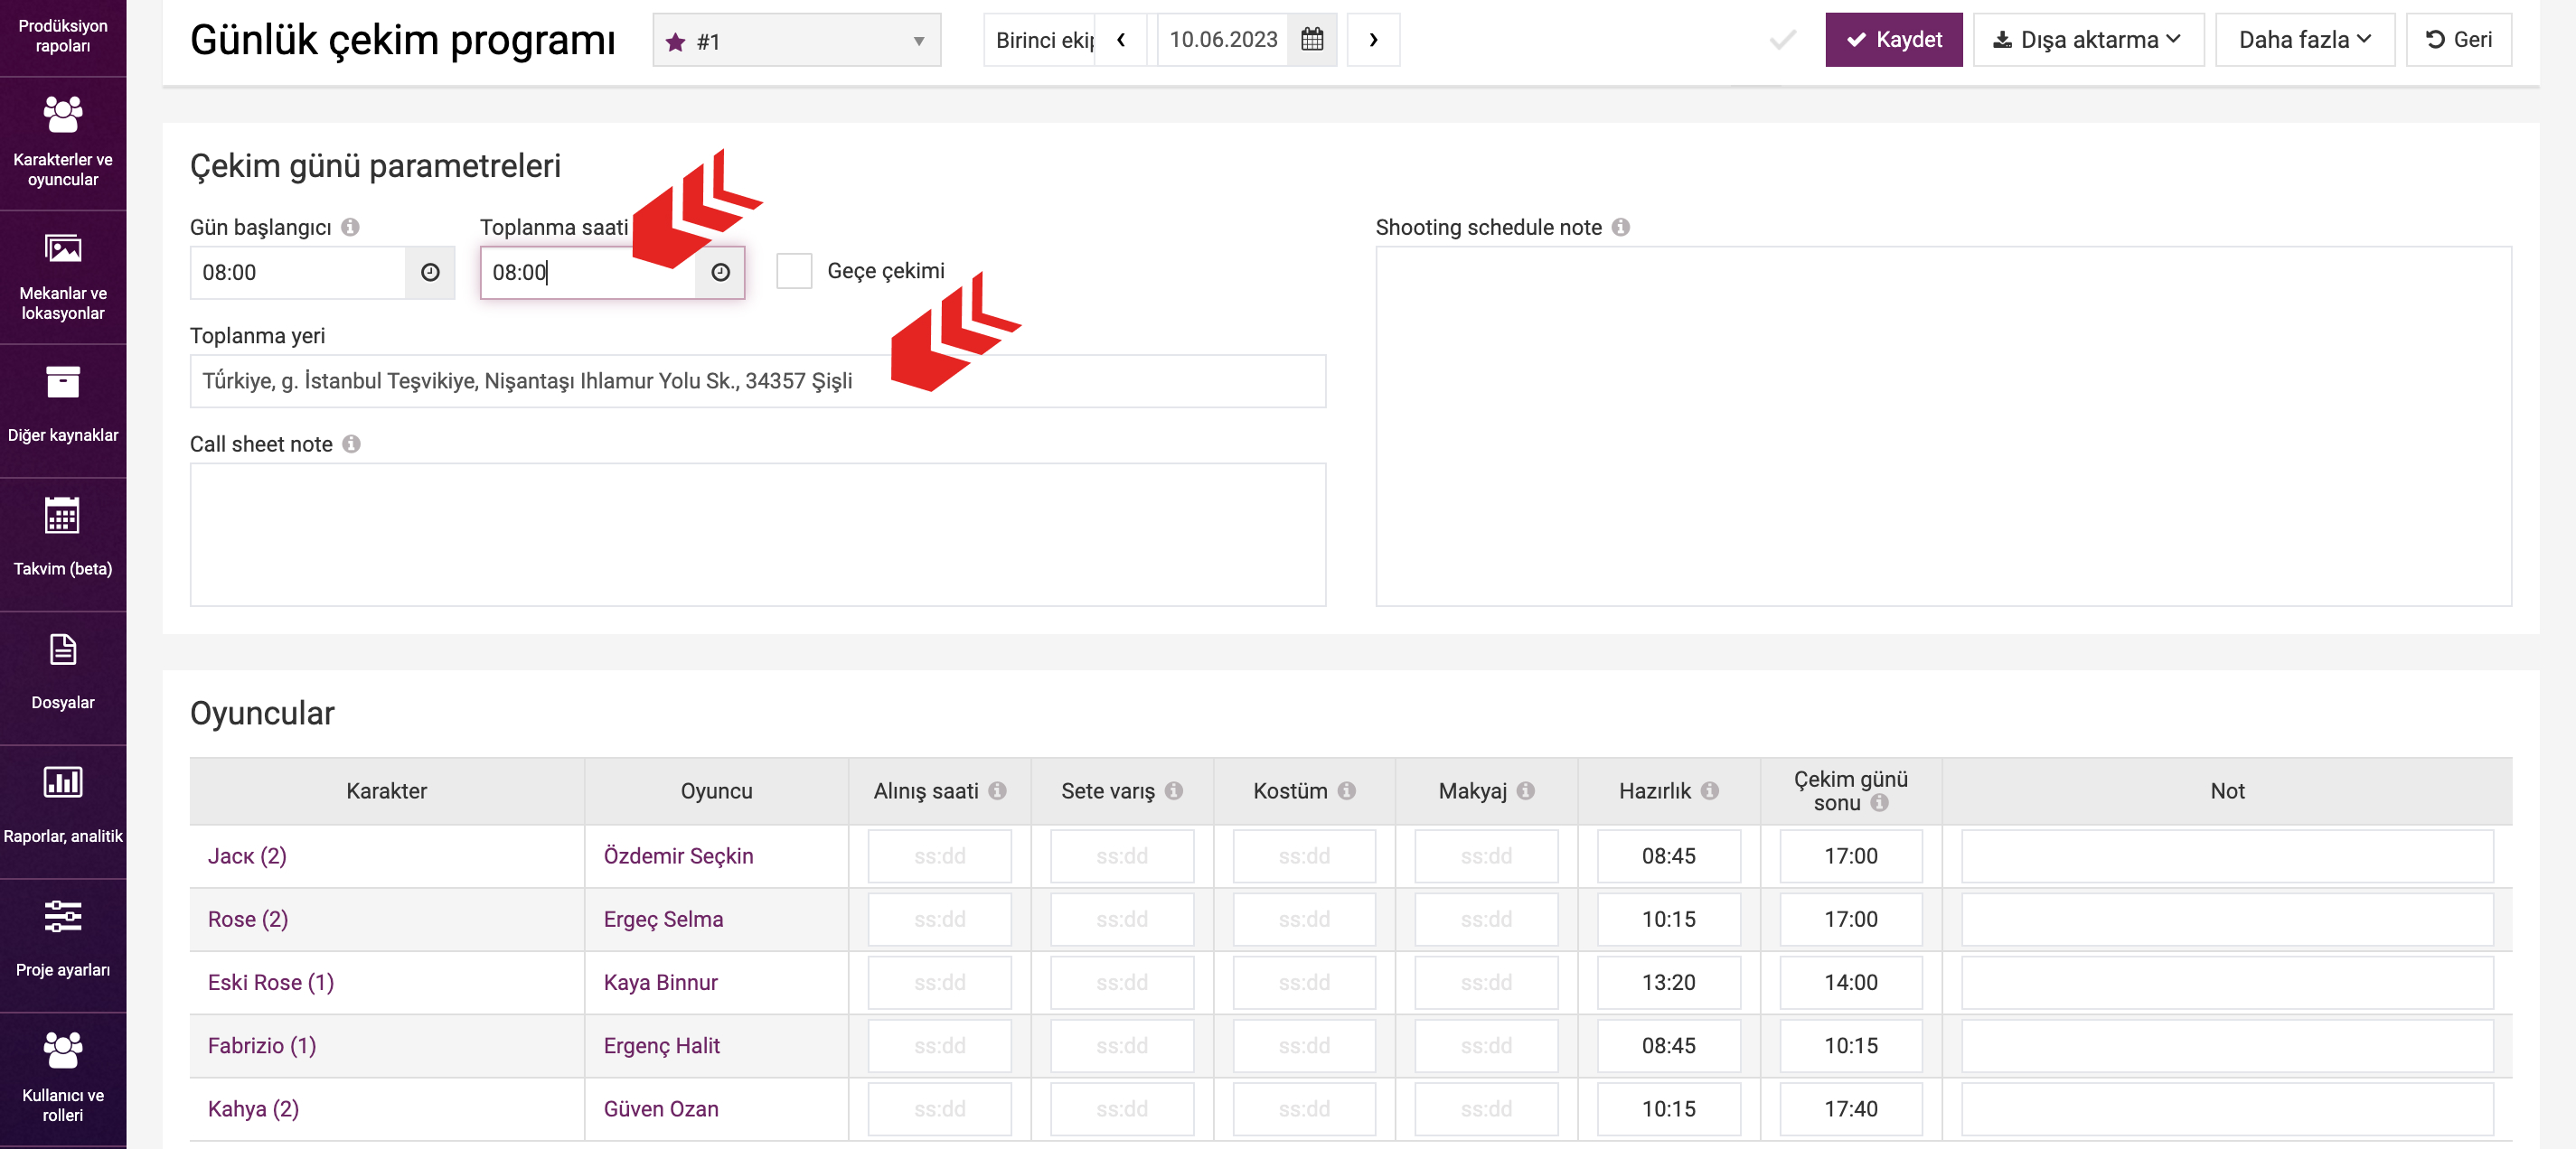This screenshot has height=1149, width=2576.
Task: Open Diğer kaynaklar sidebar section
Action: pyautogui.click(x=63, y=411)
